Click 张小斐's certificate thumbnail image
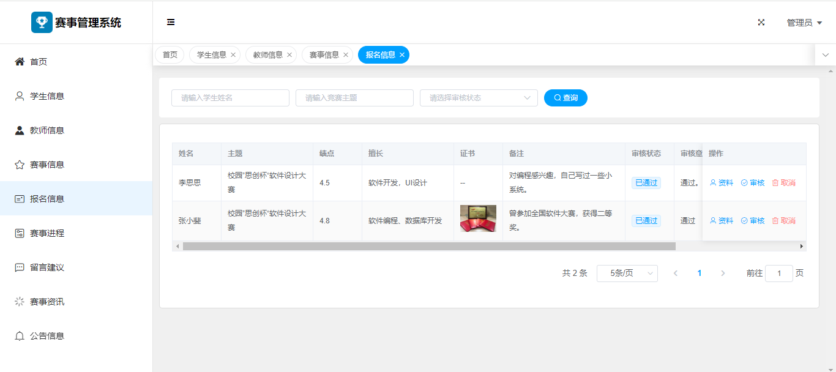The image size is (836, 372). [x=478, y=218]
